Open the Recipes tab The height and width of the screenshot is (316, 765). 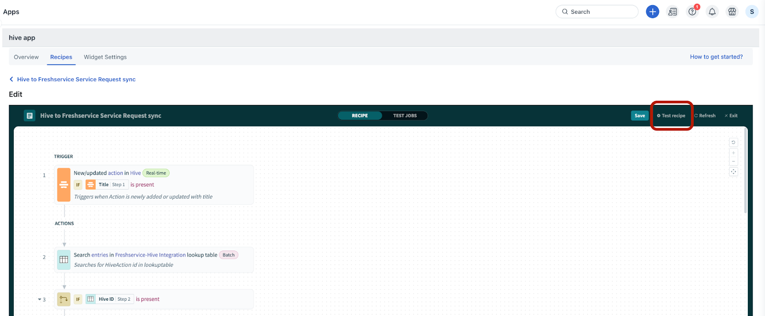click(61, 57)
